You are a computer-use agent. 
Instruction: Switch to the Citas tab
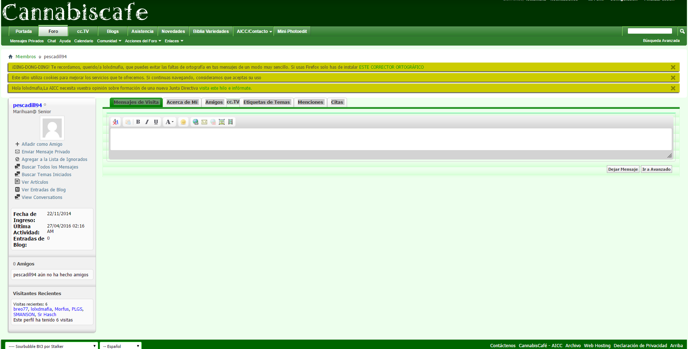tap(337, 102)
